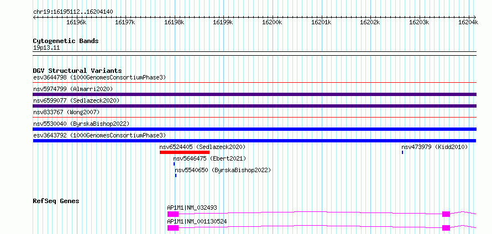Click the 19p13.11 band label
The height and width of the screenshot is (234, 492).
[46, 48]
